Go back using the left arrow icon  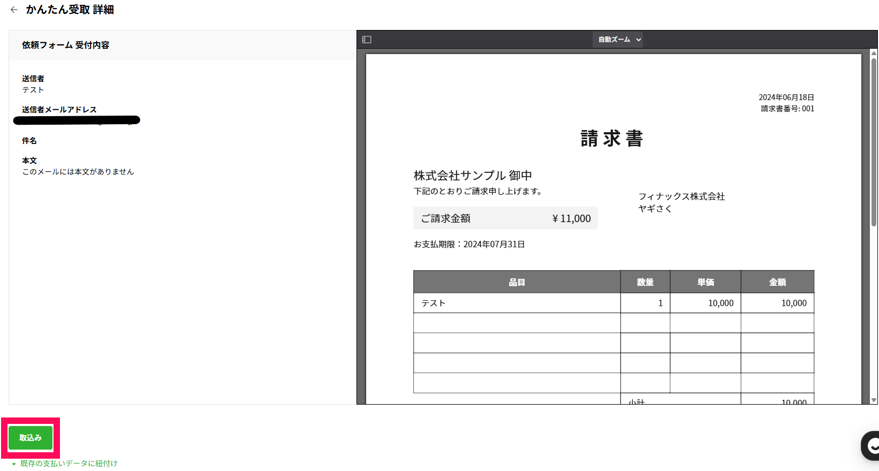(x=14, y=10)
